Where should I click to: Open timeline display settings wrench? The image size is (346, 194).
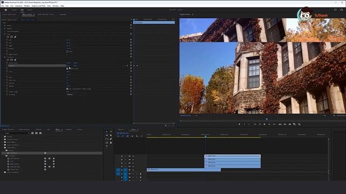[x=137, y=136]
